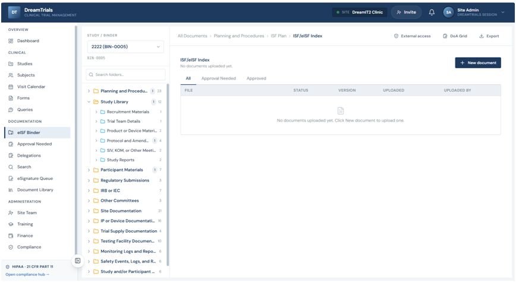
Task: Open the Site Admin account menu chevron
Action: click(x=503, y=12)
